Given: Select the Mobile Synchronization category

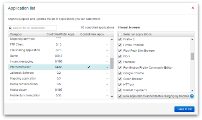Looking at the screenshot, I should click(59, 95).
